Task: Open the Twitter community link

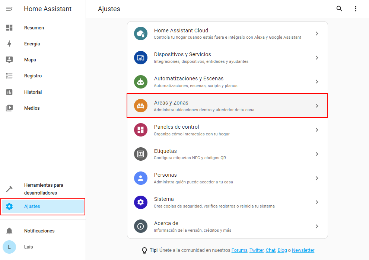Action: 256,250
